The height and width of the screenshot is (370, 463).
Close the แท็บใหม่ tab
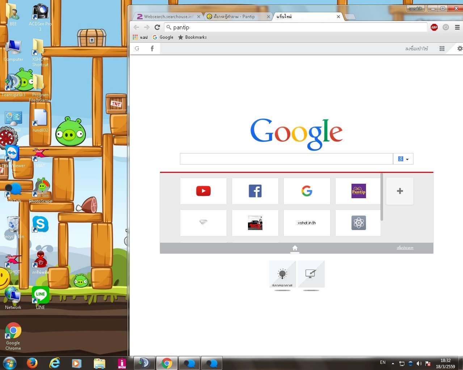pyautogui.click(x=338, y=17)
